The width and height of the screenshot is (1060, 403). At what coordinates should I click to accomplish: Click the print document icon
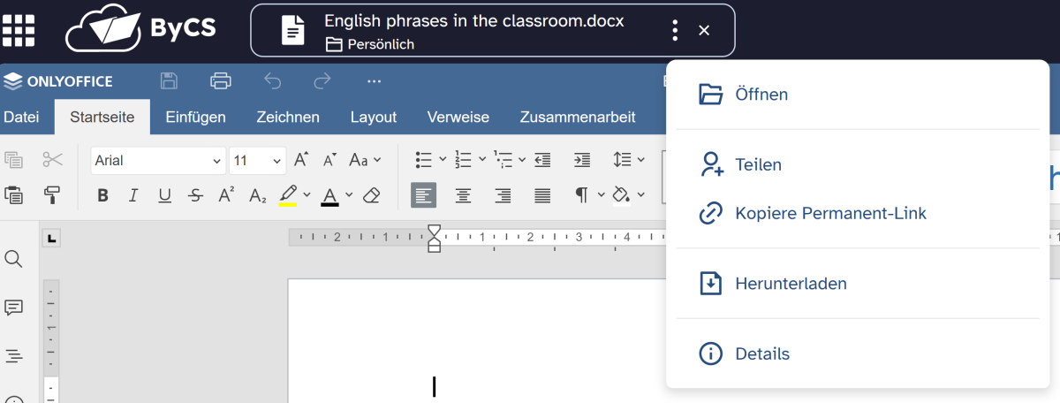pyautogui.click(x=221, y=81)
